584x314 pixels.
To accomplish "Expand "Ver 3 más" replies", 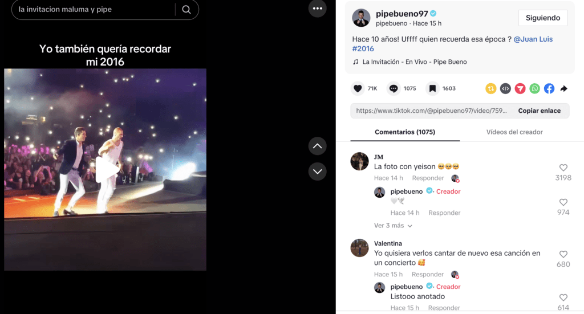I will pos(393,226).
